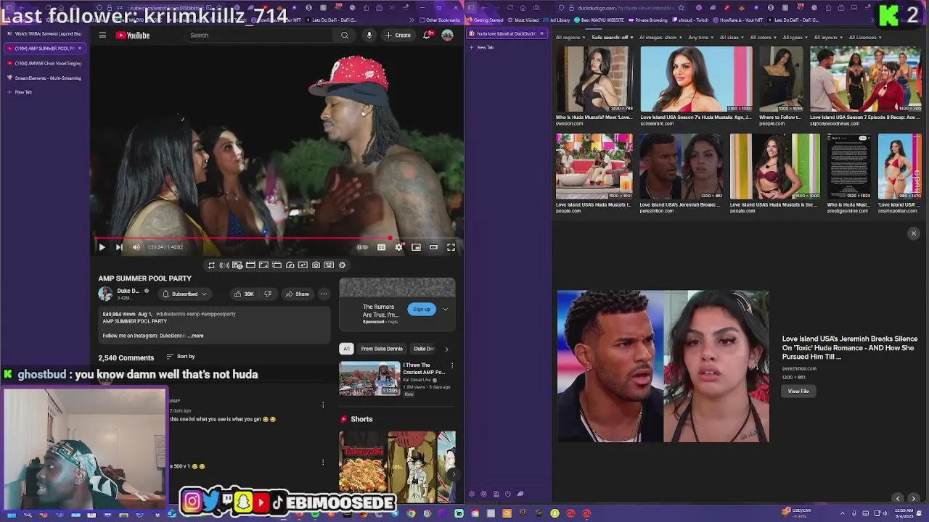929x522 pixels.
Task: Toggle loop icon in extension toolbar
Action: pyautogui.click(x=211, y=265)
